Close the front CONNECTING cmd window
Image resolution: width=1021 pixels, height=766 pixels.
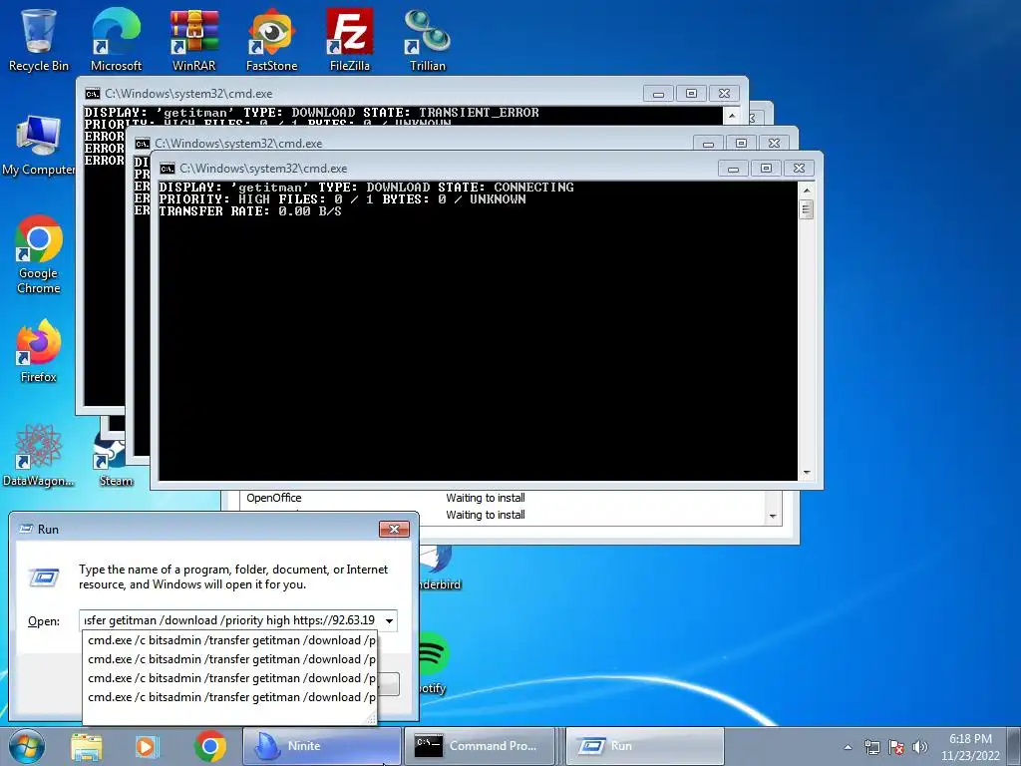[x=799, y=169]
